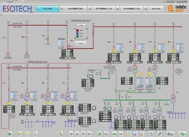Toggle the 2AL1 switch

109,73
